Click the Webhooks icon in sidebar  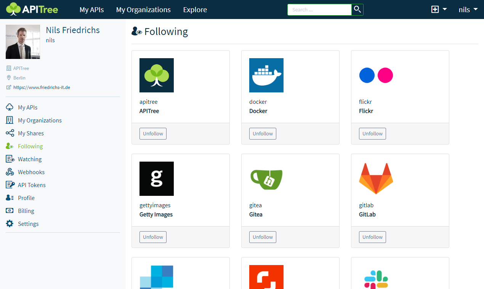coord(10,172)
